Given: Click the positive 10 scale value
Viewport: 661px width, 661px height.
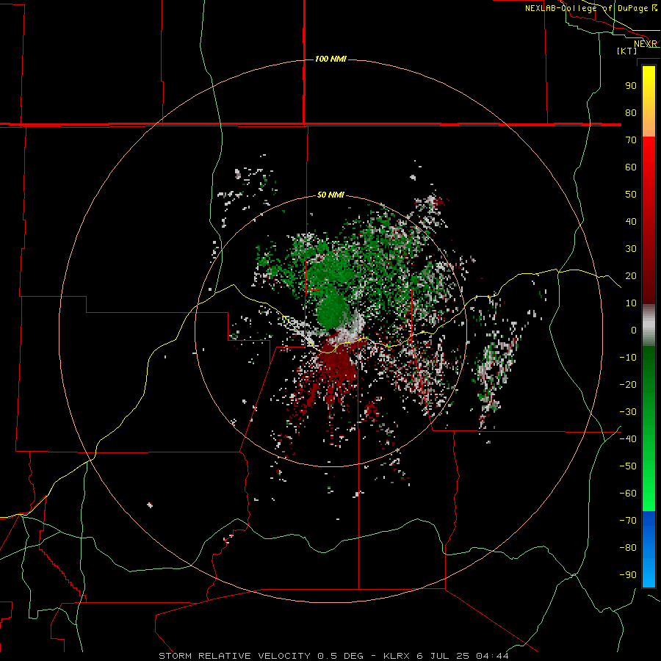Looking at the screenshot, I should [631, 303].
